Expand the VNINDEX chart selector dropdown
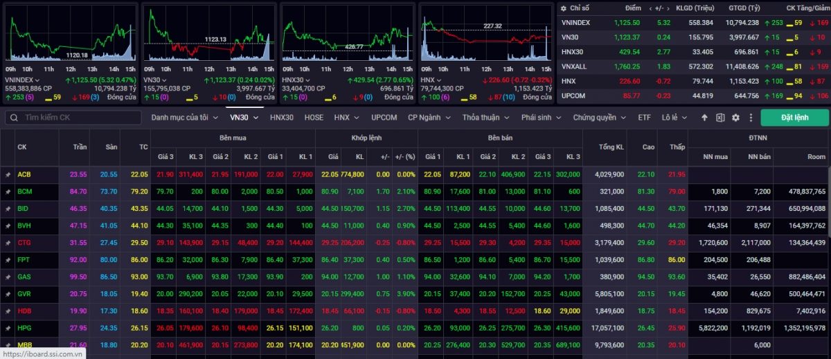Viewport: 831px width, 359px height. click(37, 80)
